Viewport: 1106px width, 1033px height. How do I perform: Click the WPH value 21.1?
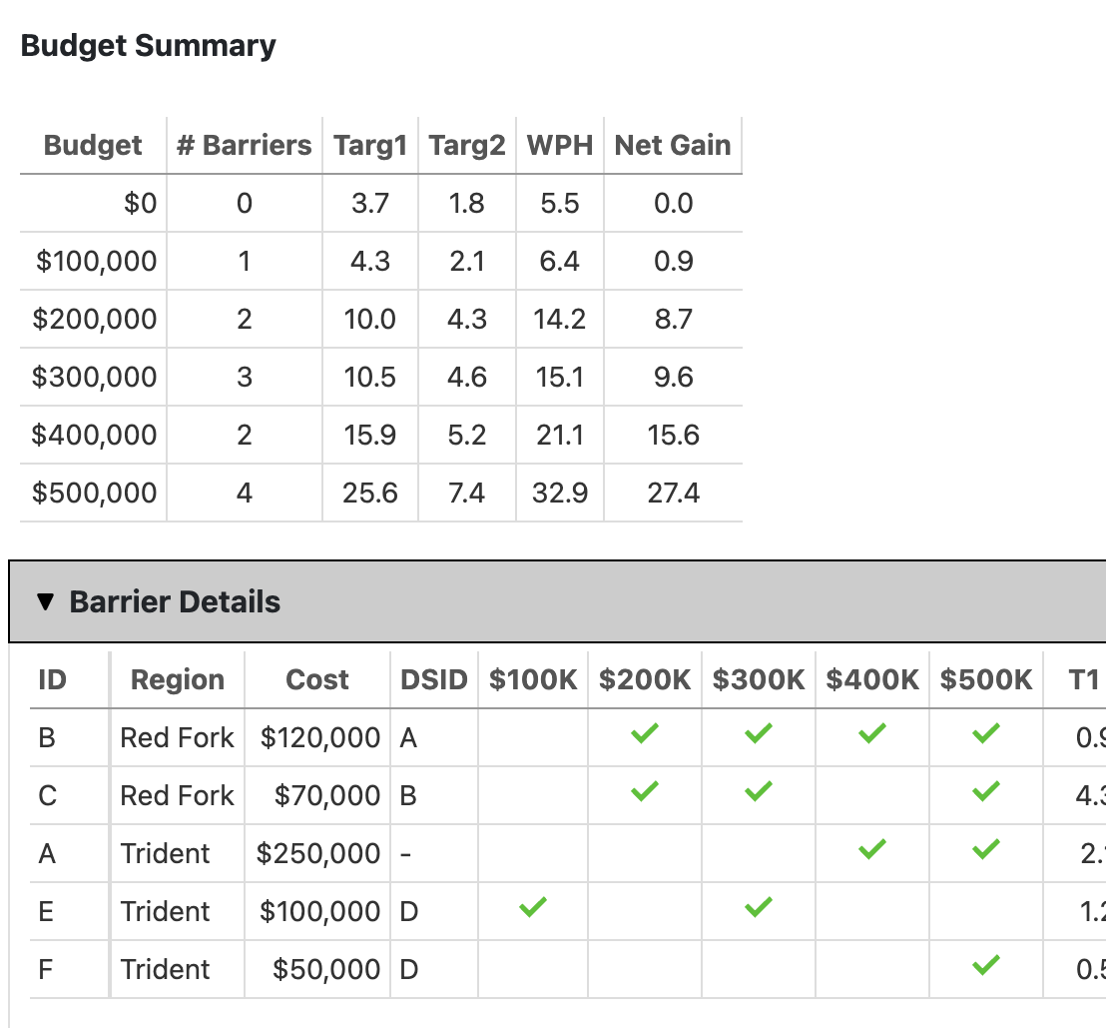(x=560, y=435)
